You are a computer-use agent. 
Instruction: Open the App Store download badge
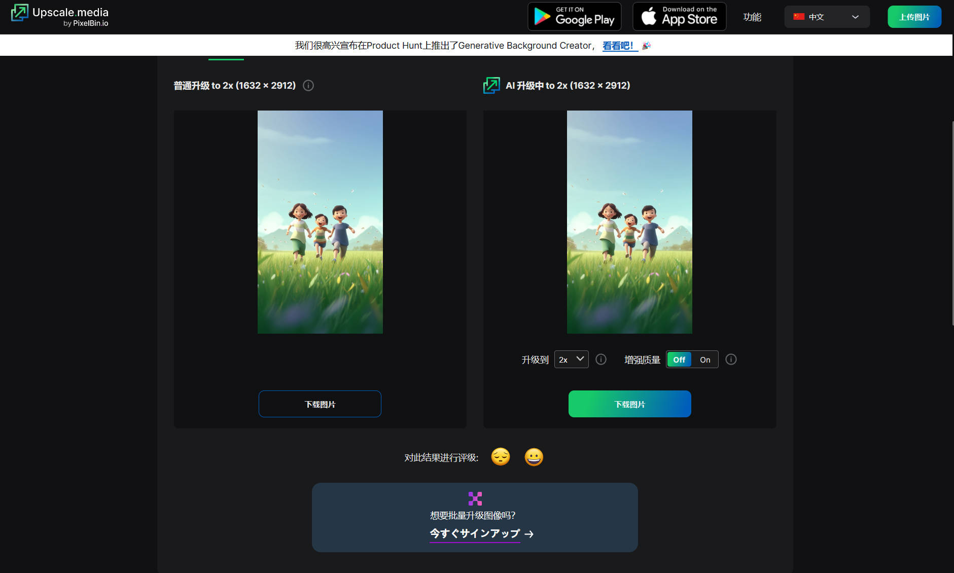click(x=679, y=17)
